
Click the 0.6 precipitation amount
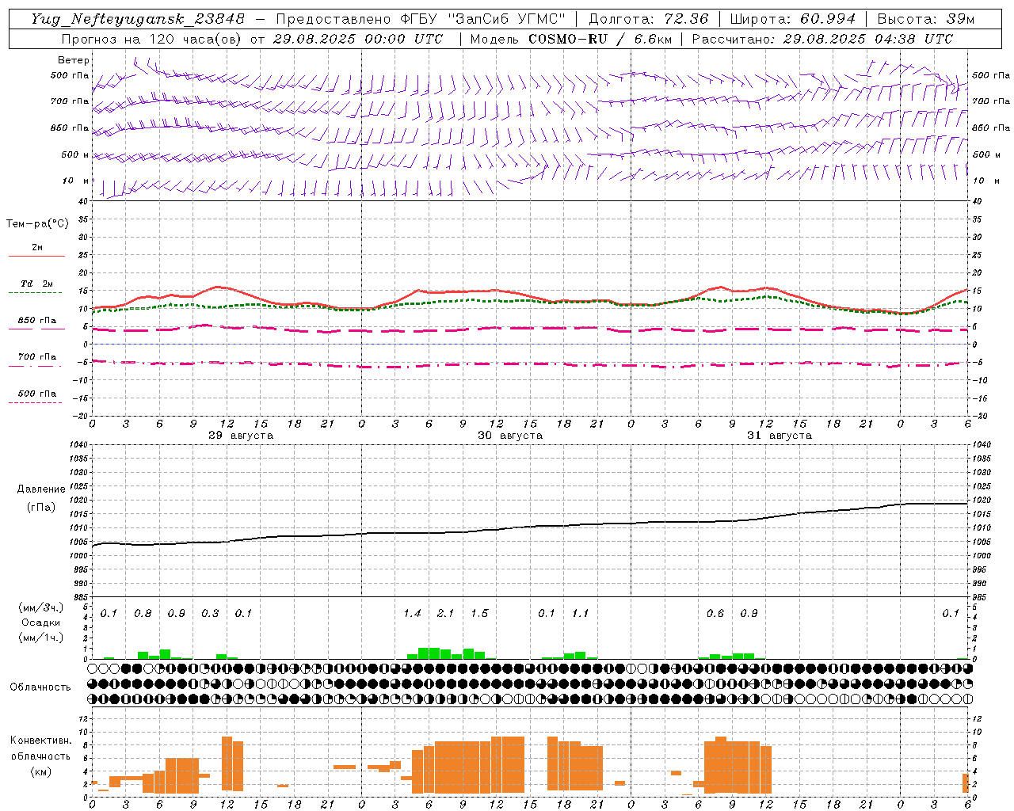[x=715, y=614]
